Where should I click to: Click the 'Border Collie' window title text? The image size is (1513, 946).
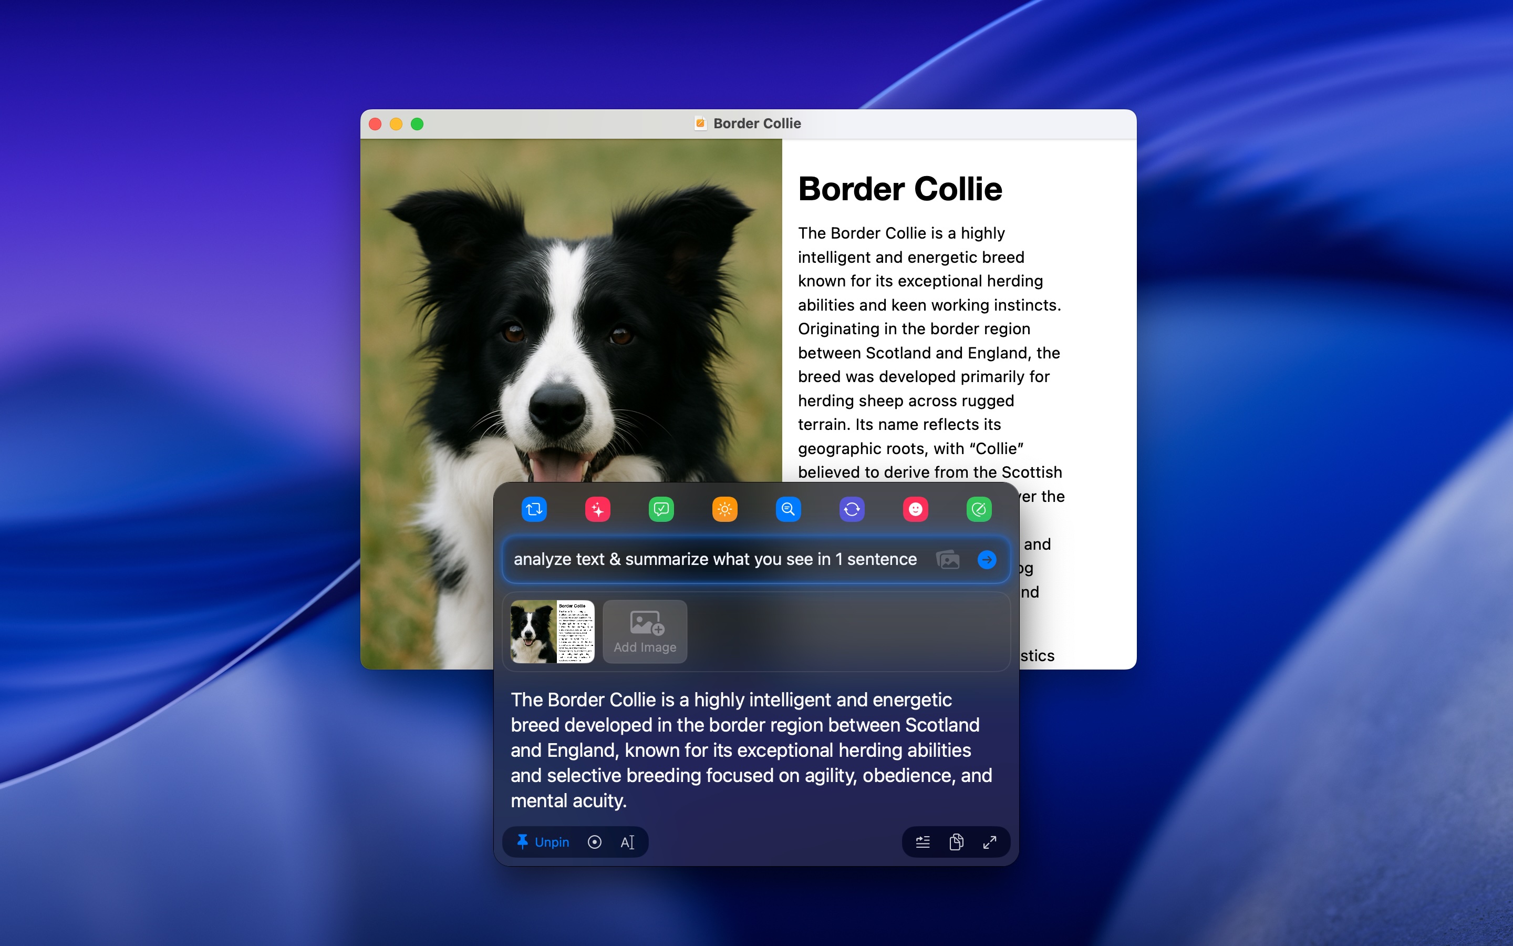757,124
